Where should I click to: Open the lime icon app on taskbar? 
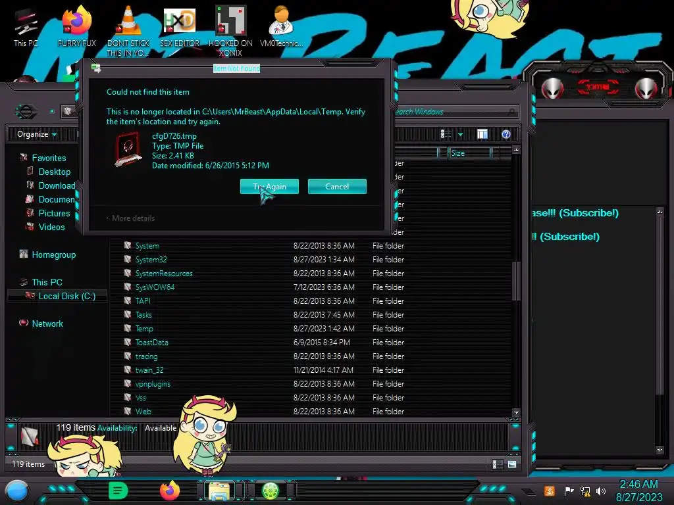pos(271,491)
